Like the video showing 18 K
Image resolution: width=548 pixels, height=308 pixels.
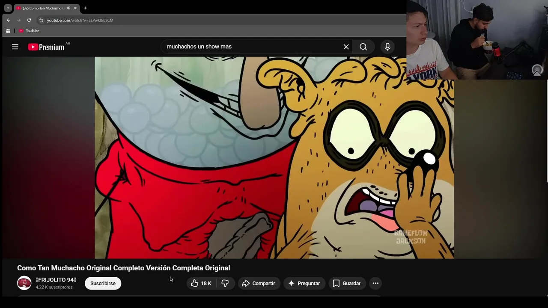point(201,283)
